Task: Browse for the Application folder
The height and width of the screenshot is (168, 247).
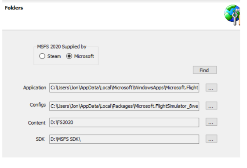Action: pyautogui.click(x=211, y=88)
